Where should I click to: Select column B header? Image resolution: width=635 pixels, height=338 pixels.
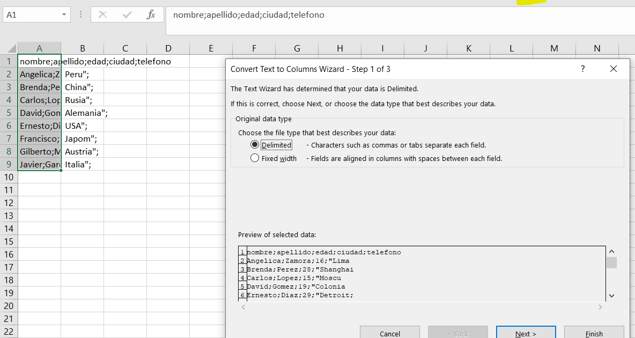tap(82, 48)
